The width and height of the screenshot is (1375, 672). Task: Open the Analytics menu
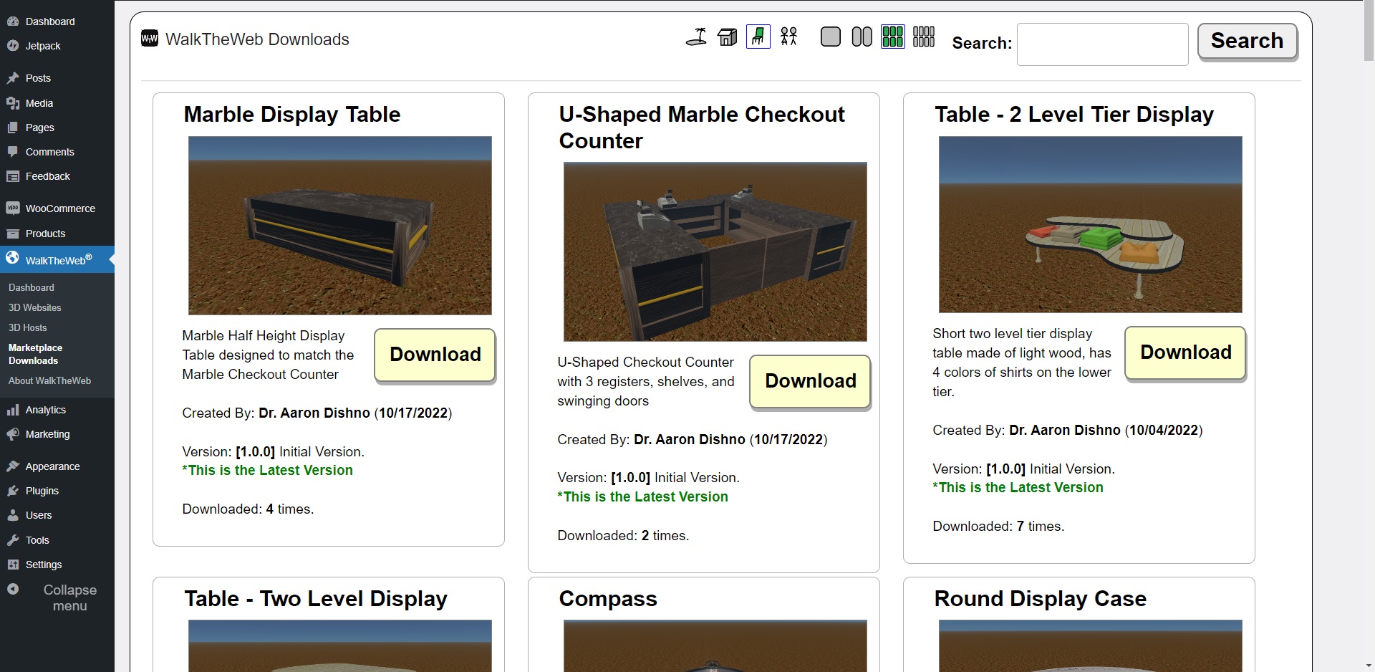pos(57,410)
